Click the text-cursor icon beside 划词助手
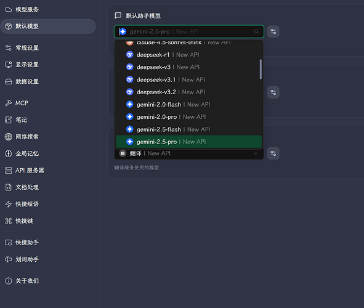 [9, 259]
